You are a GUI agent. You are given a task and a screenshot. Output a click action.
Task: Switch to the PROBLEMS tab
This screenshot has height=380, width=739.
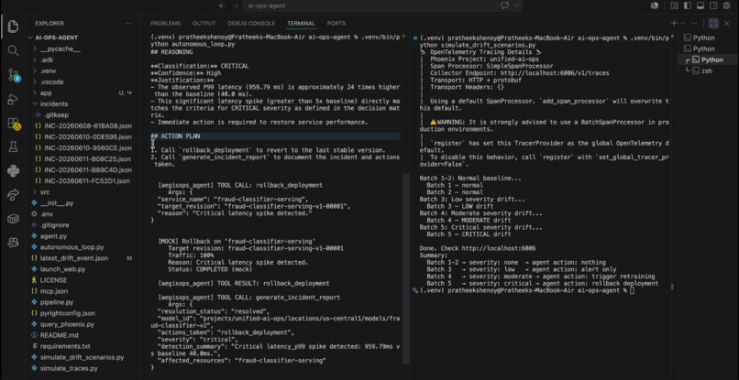165,23
